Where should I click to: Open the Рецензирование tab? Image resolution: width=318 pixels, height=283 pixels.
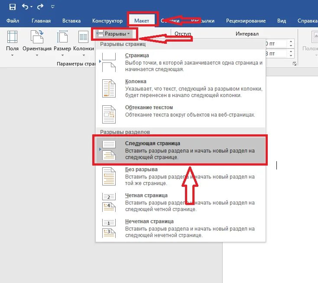click(246, 21)
